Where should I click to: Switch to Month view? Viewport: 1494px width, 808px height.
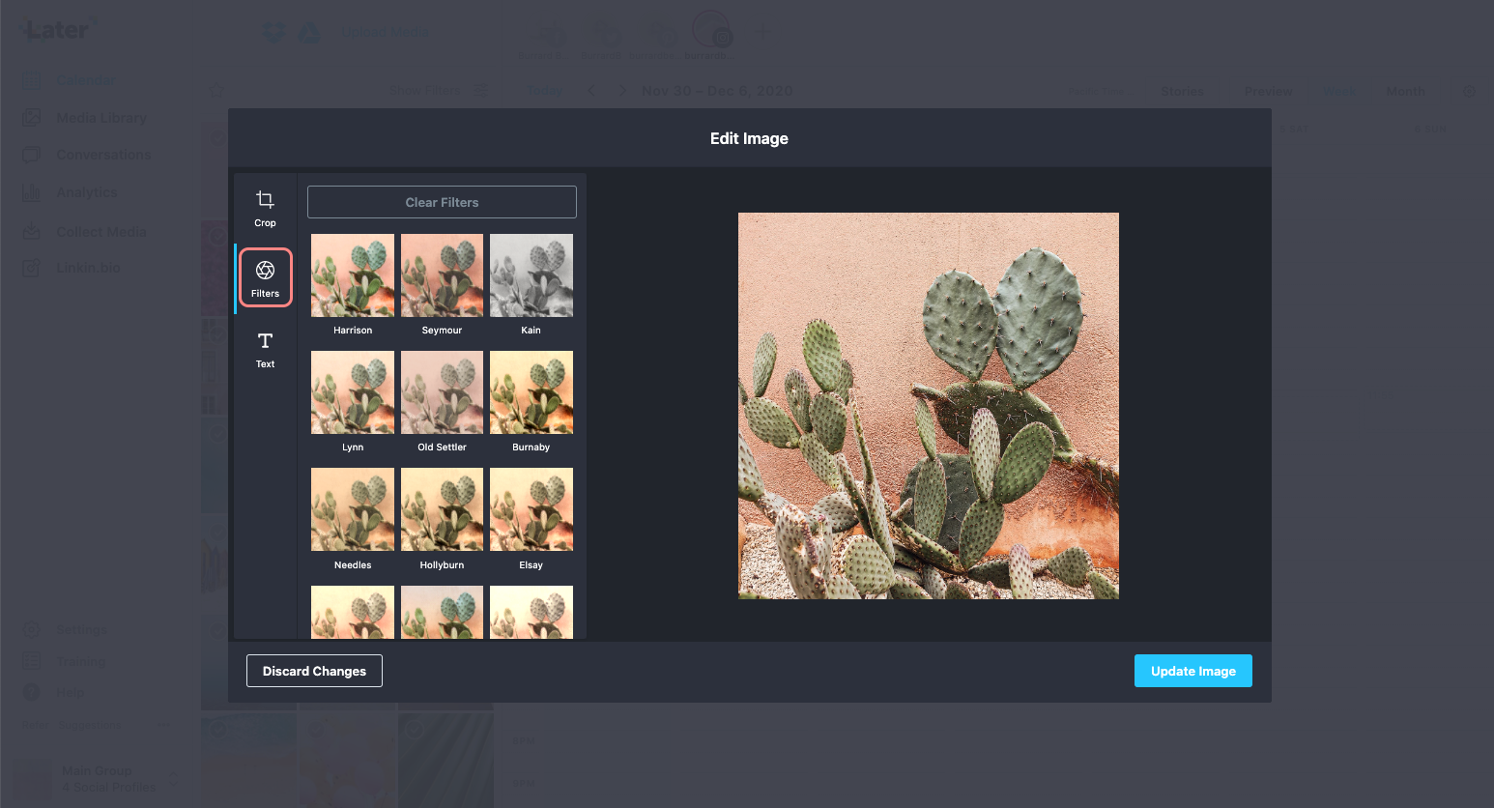[x=1405, y=92]
